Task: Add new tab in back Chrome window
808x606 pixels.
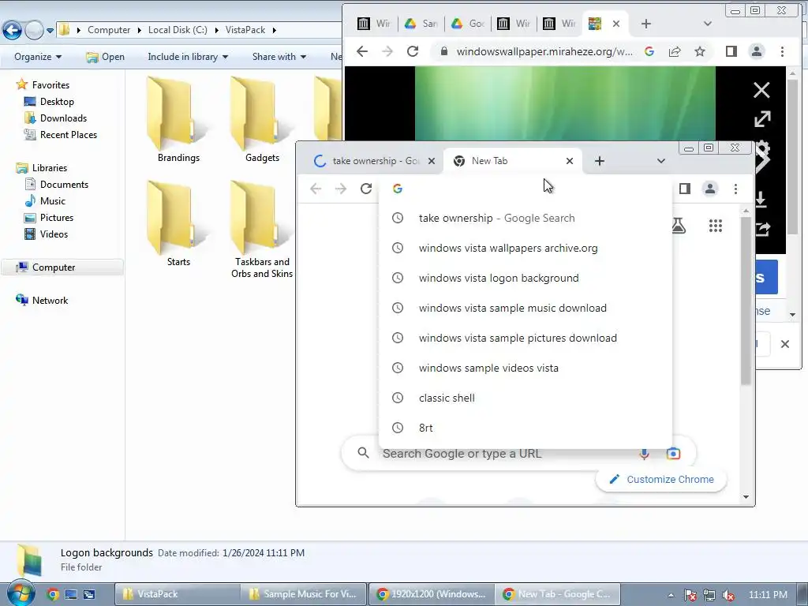Action: click(x=646, y=24)
